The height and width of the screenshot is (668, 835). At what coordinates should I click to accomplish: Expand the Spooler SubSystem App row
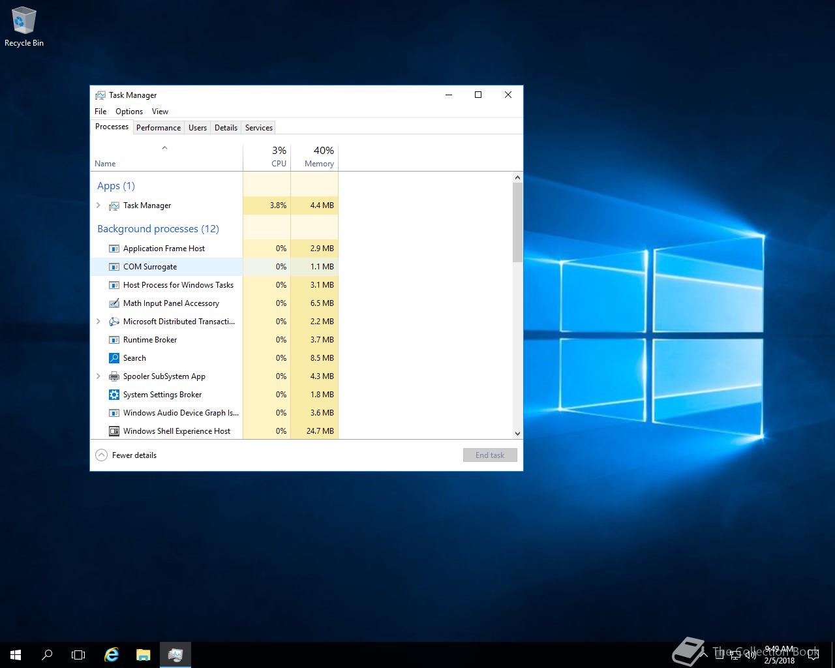coord(99,376)
